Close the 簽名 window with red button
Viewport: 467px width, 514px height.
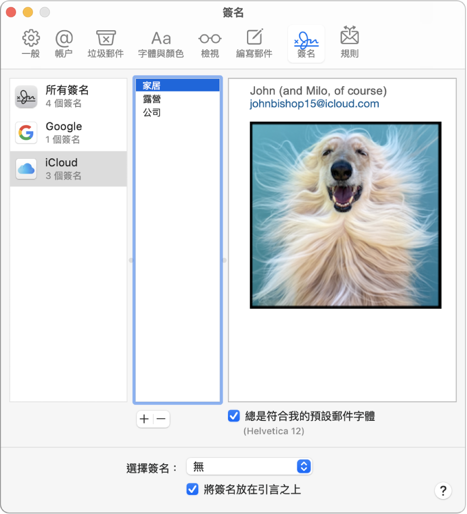(x=11, y=12)
